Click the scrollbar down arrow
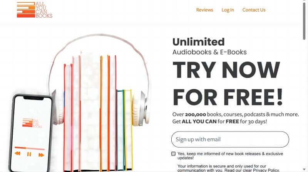The height and width of the screenshot is (172, 308). tap(304, 169)
